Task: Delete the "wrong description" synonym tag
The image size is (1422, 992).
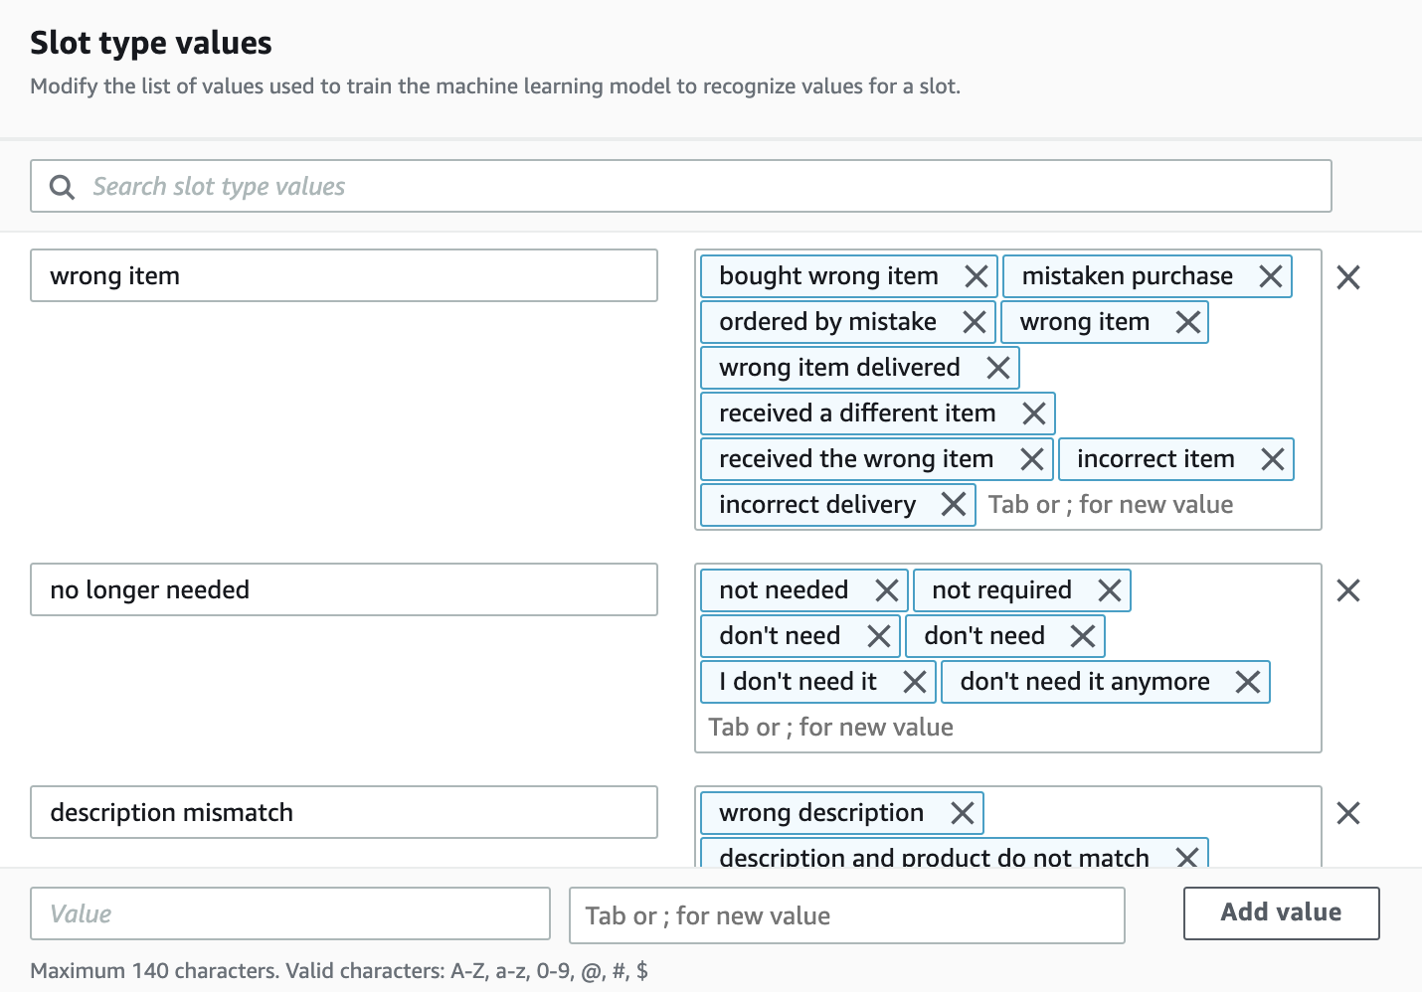Action: pos(962,813)
